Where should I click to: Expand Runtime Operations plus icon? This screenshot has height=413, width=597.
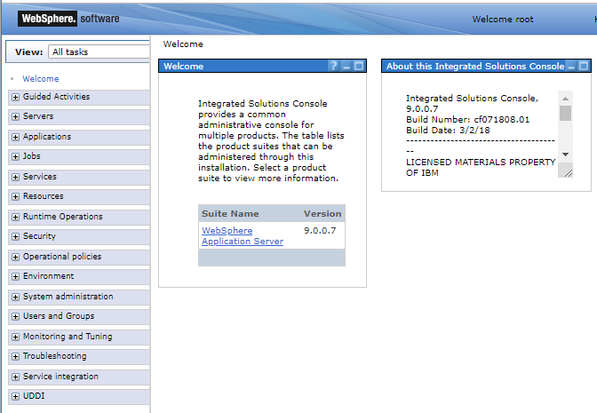coord(15,217)
